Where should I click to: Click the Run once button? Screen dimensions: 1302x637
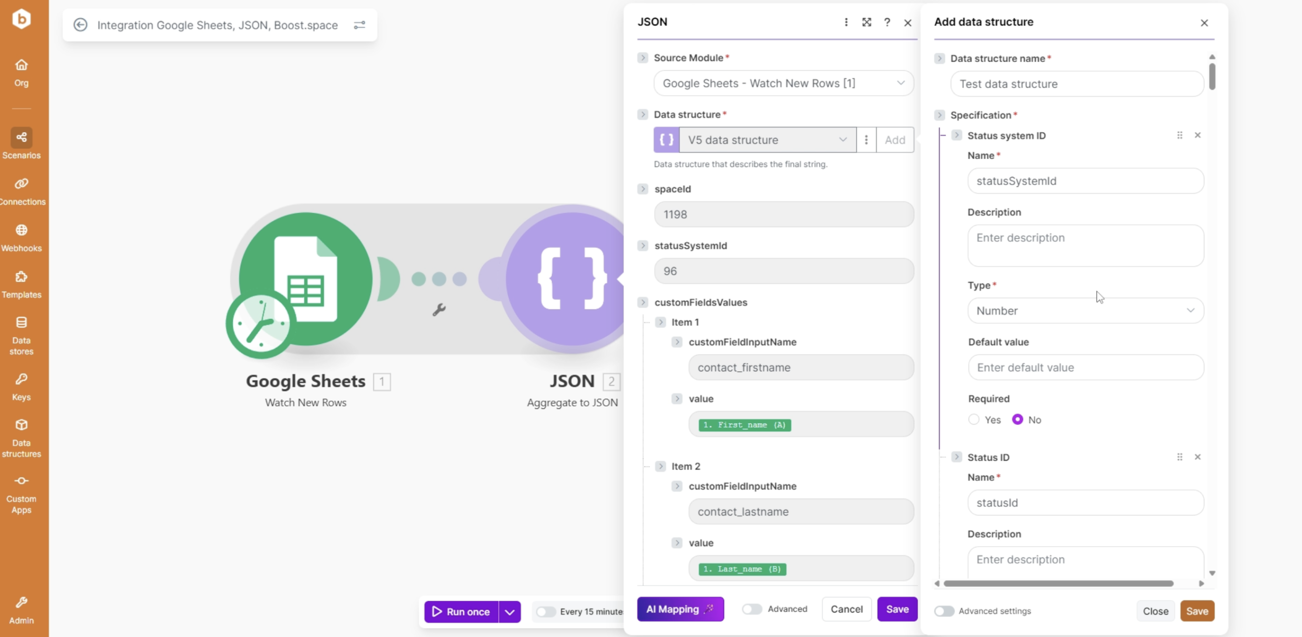pyautogui.click(x=461, y=612)
